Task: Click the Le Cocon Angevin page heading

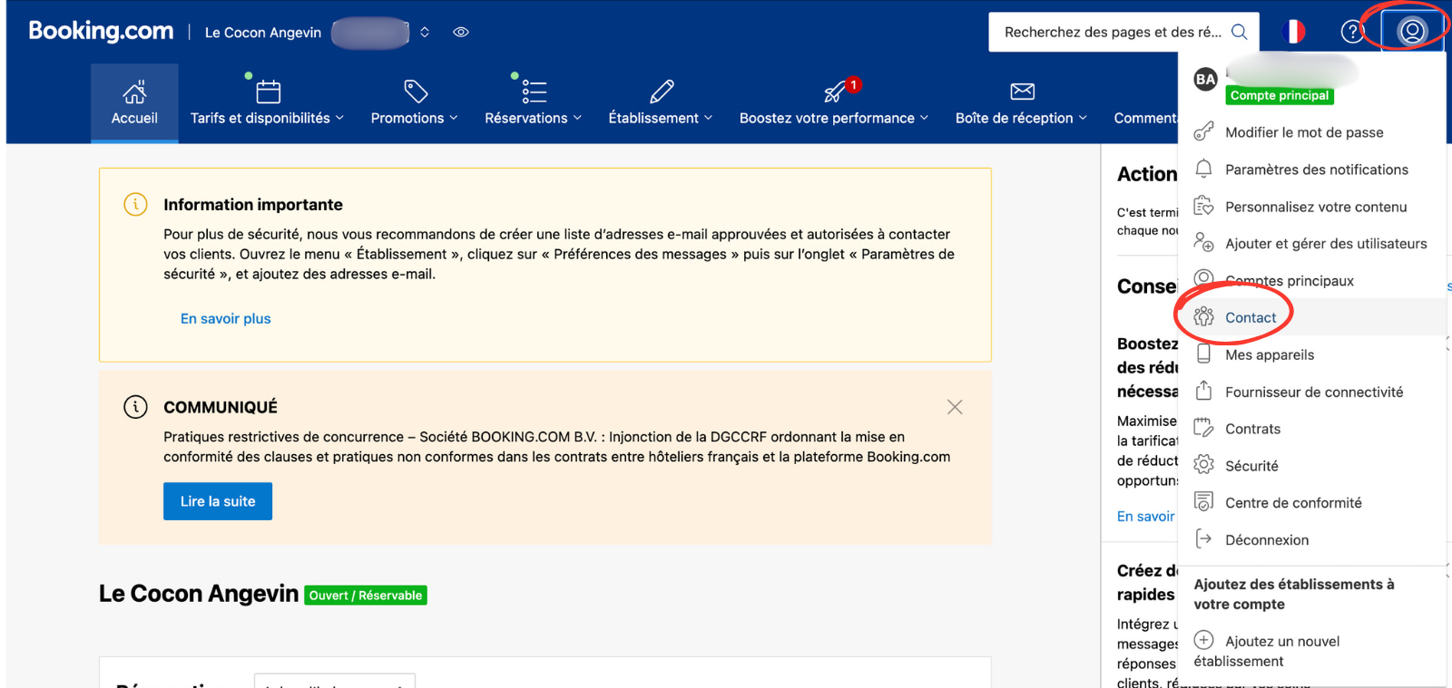Action: pyautogui.click(x=199, y=594)
